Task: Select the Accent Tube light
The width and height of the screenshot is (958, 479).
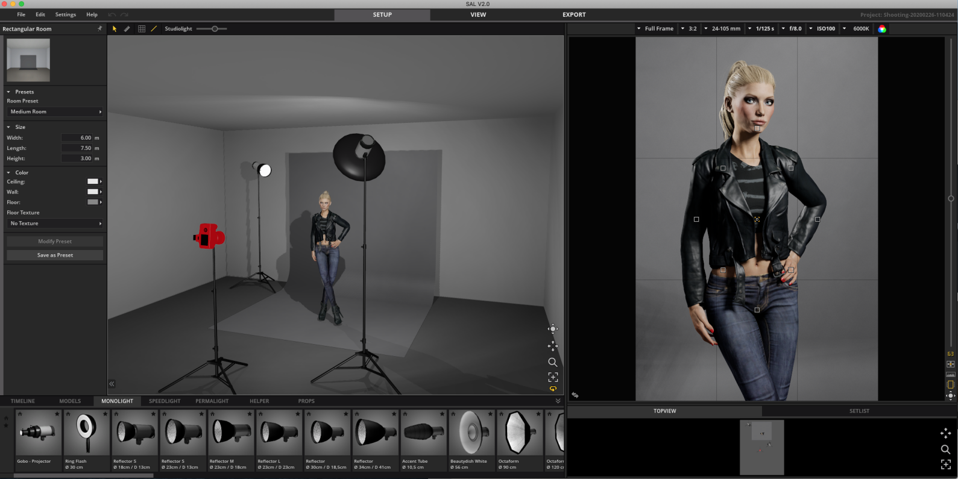Action: coord(424,440)
